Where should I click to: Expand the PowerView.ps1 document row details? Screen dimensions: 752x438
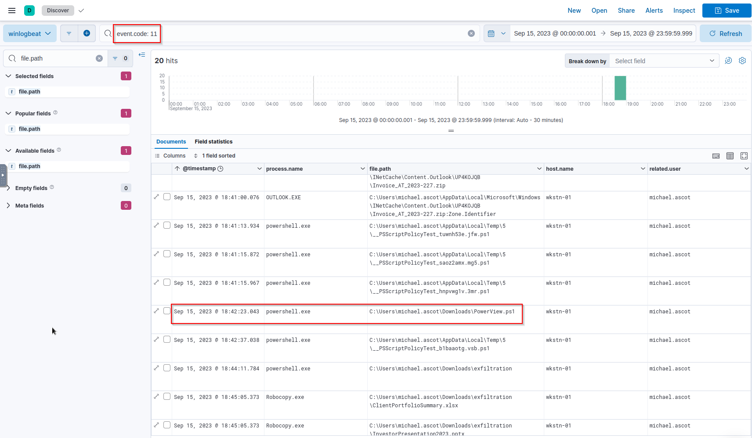click(156, 311)
